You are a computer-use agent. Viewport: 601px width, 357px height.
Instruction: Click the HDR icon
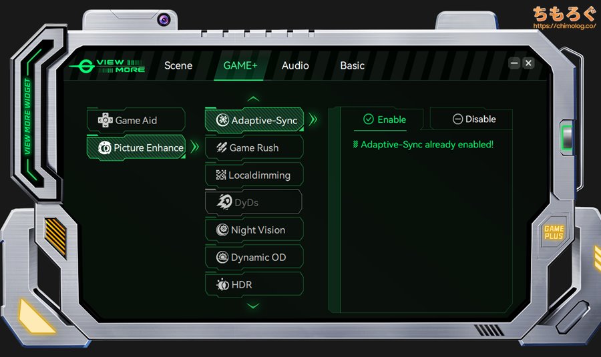[222, 285]
